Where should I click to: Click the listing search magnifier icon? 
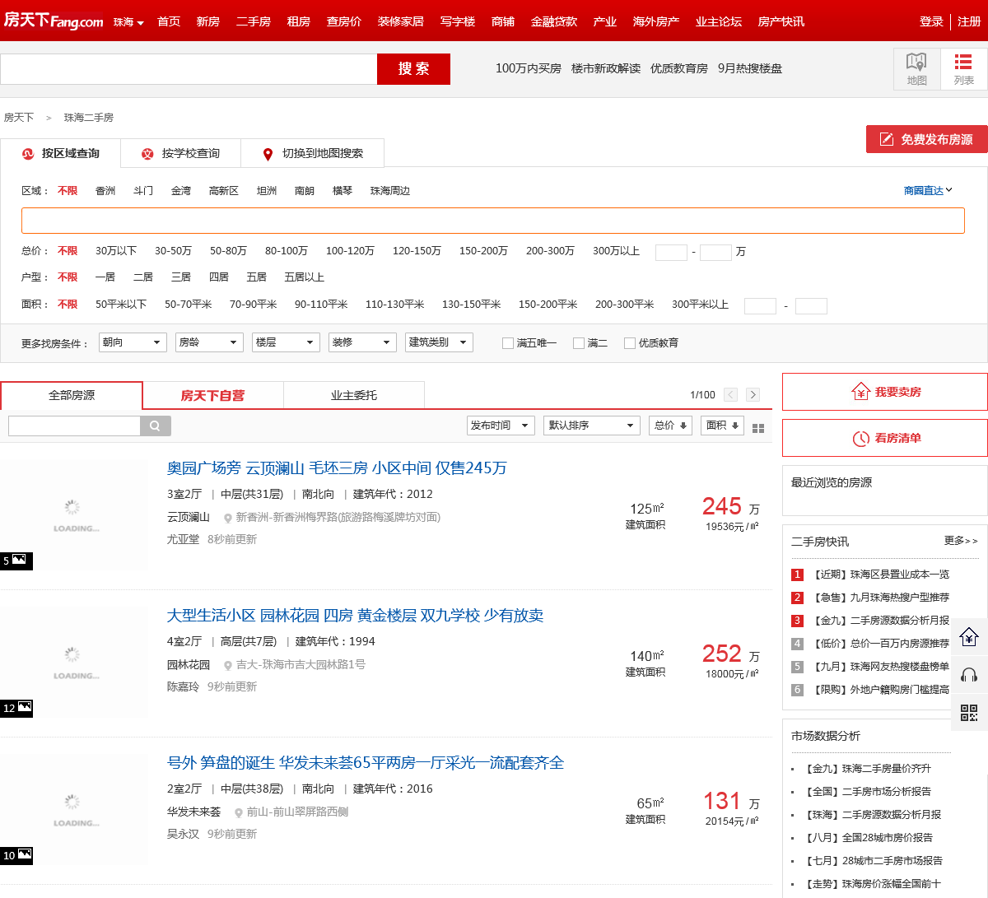[156, 426]
